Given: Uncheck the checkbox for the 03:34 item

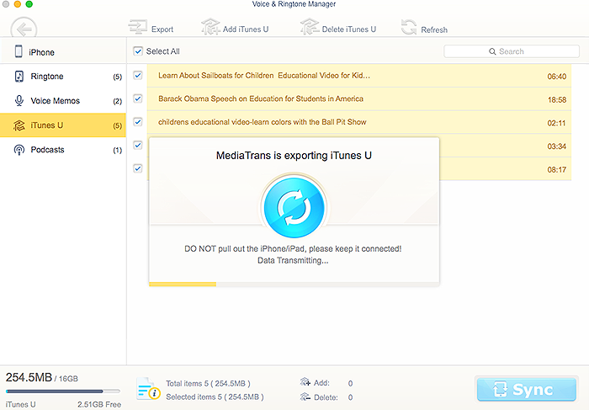Looking at the screenshot, I should (x=138, y=146).
